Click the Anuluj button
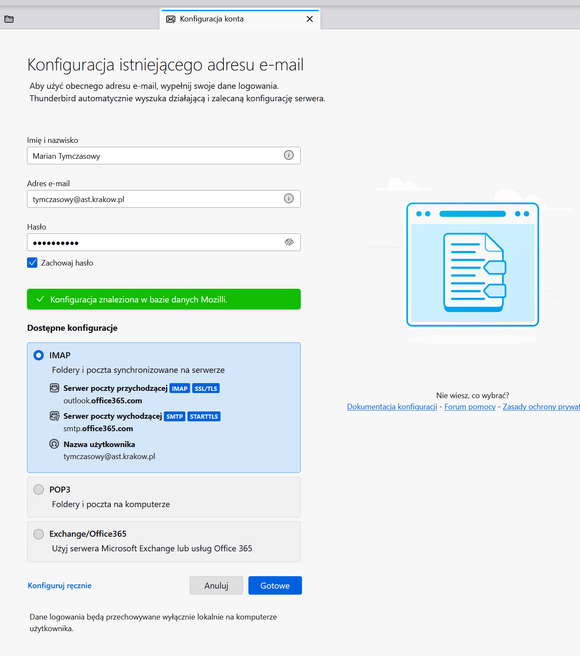Image resolution: width=580 pixels, height=656 pixels. pos(216,585)
